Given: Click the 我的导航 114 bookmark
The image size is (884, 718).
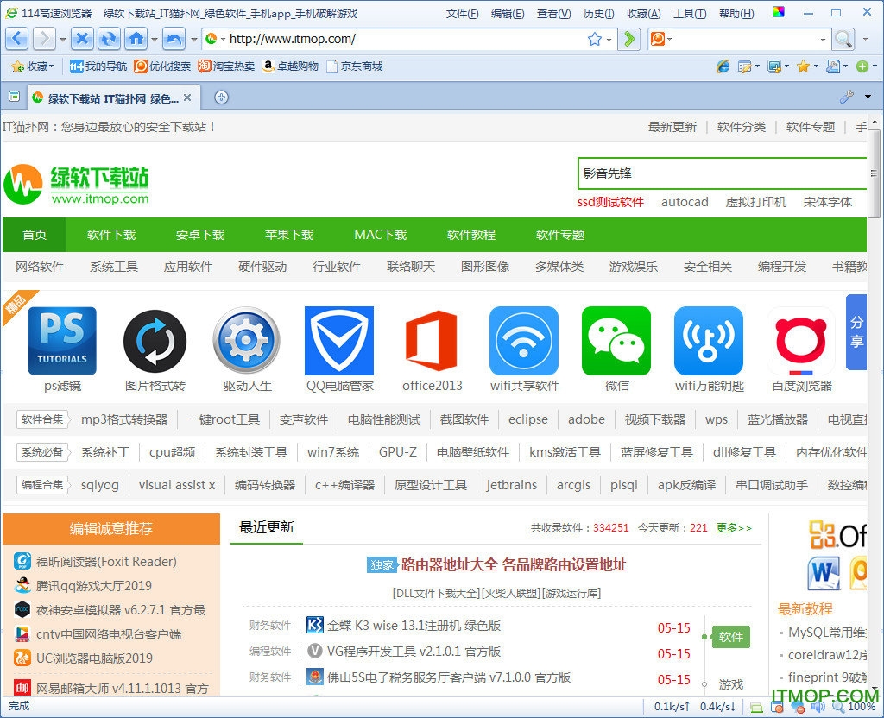Looking at the screenshot, I should [98, 66].
